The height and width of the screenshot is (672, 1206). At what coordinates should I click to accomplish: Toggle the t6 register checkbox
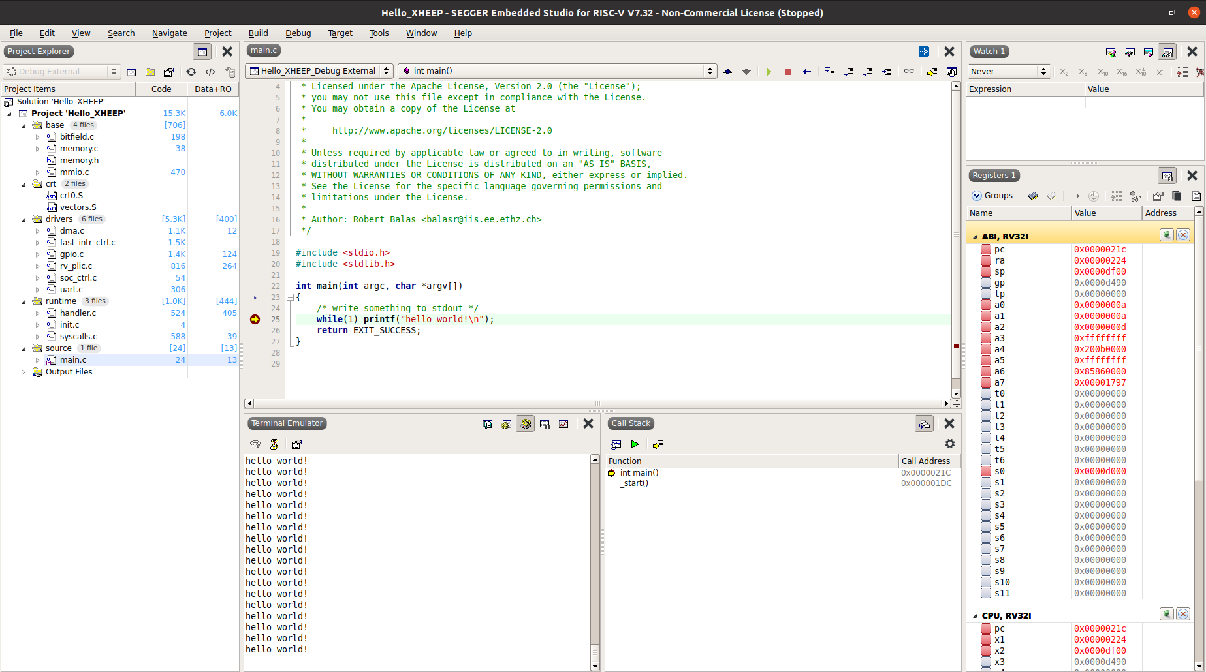tap(986, 460)
